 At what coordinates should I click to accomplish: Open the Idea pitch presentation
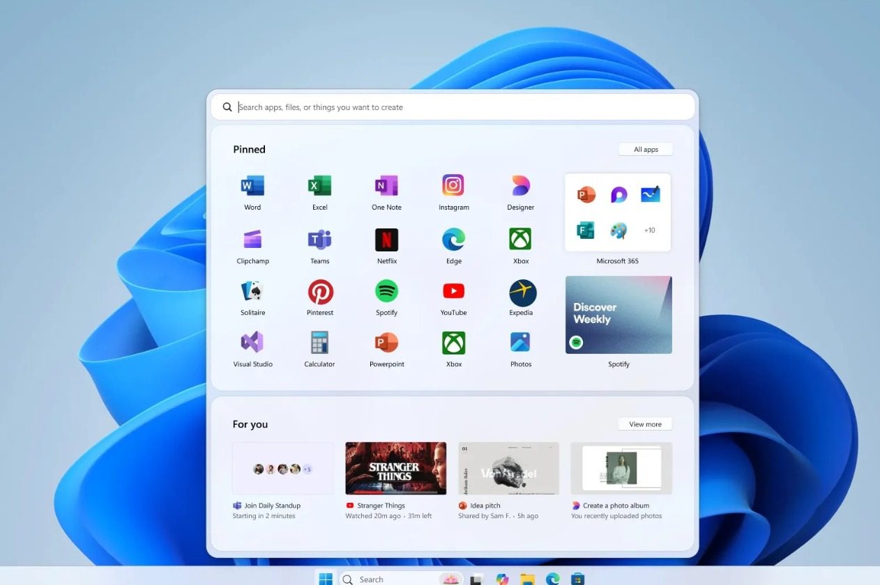tap(508, 468)
